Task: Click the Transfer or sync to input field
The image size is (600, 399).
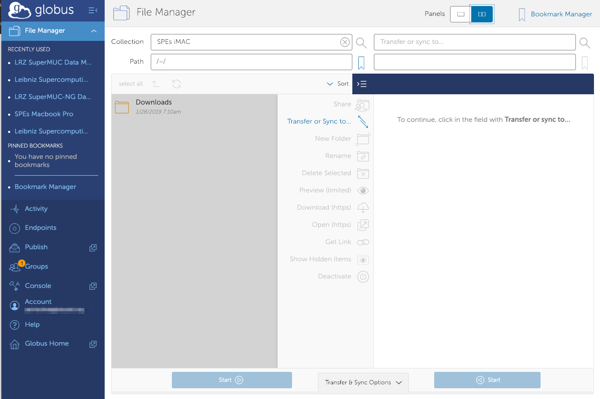Action: (x=474, y=42)
